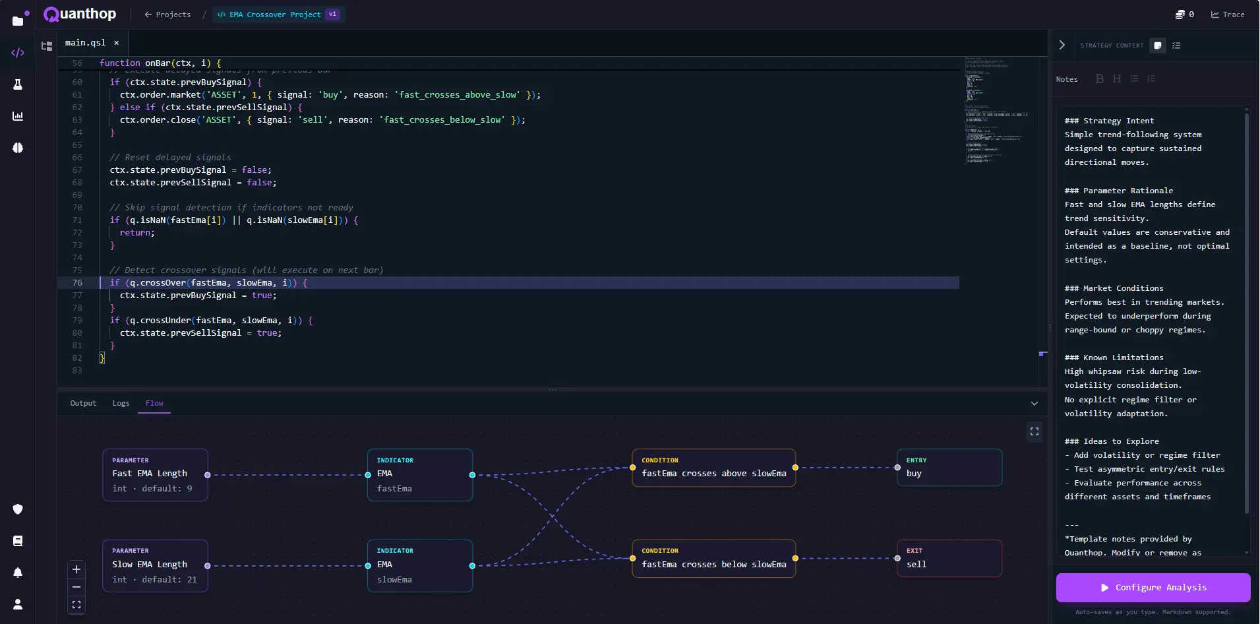Viewport: 1260px width, 624px height.
Task: Select the slowEma indicator node
Action: (420, 566)
